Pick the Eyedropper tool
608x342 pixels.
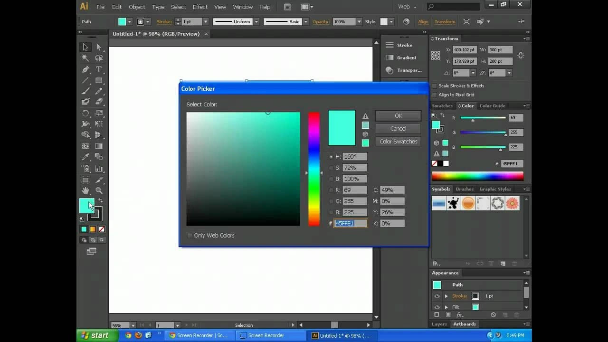(x=85, y=157)
